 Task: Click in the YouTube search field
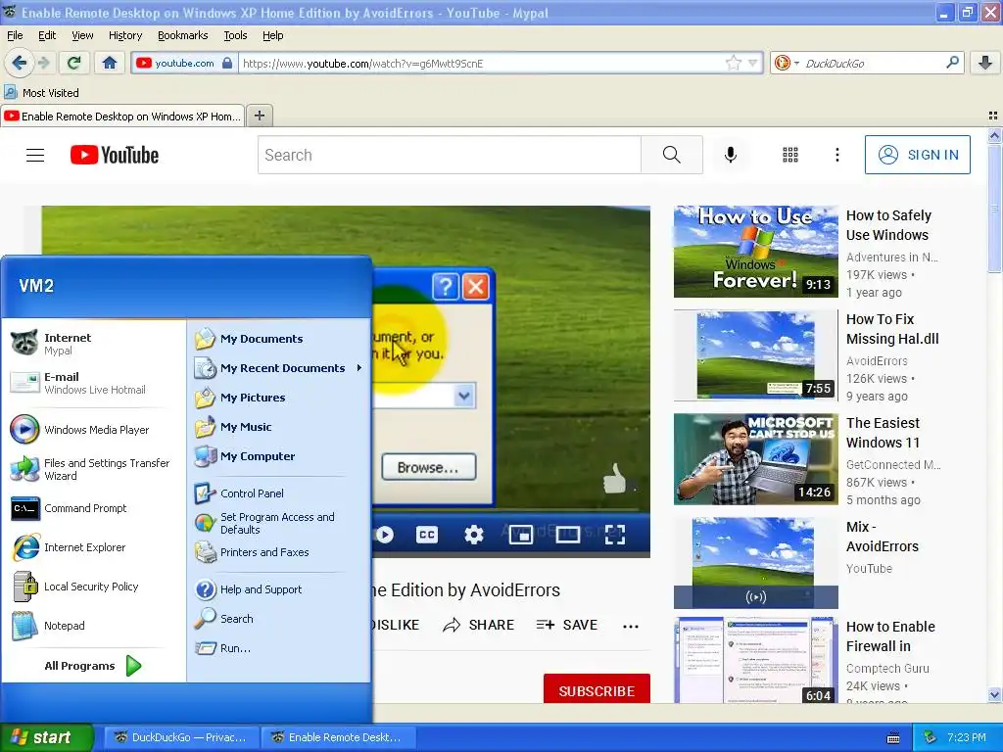(x=449, y=155)
